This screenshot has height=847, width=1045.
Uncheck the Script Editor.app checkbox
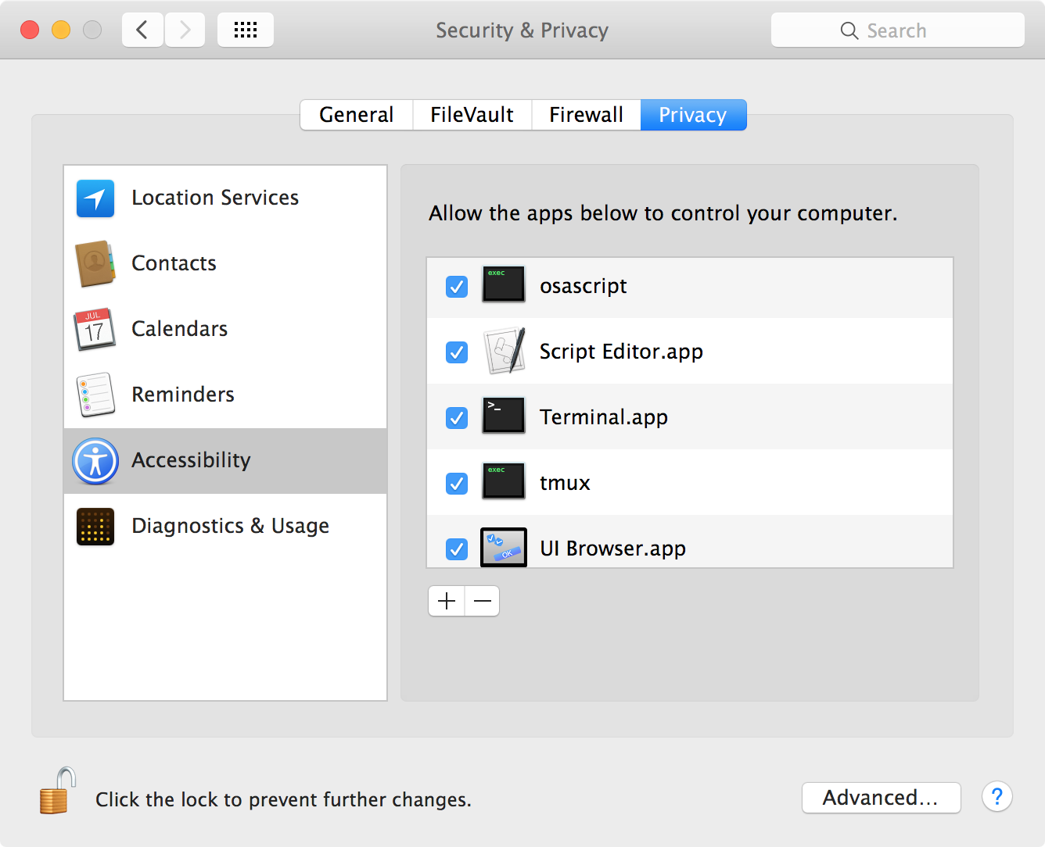(x=457, y=352)
